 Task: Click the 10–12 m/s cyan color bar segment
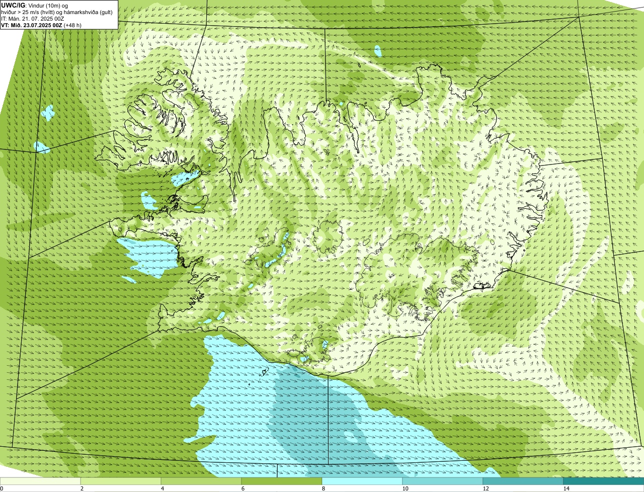[443, 481]
